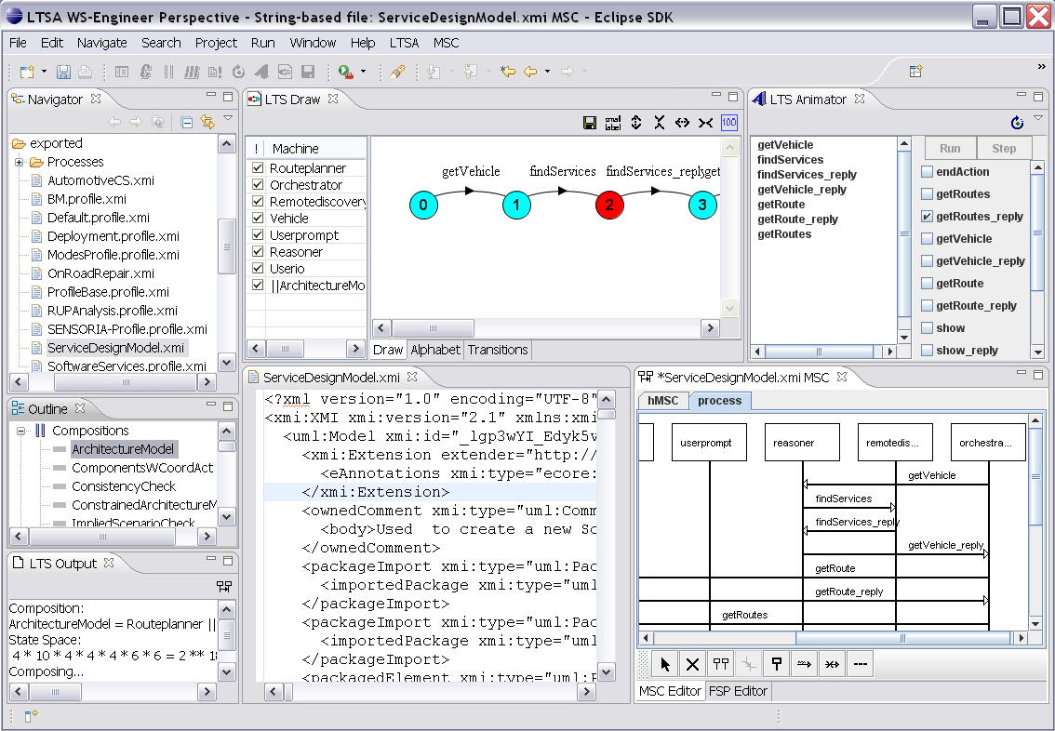Screen dimensions: 1055x731
Task: Toggle Link with Editor in Navigator
Action: click(207, 122)
